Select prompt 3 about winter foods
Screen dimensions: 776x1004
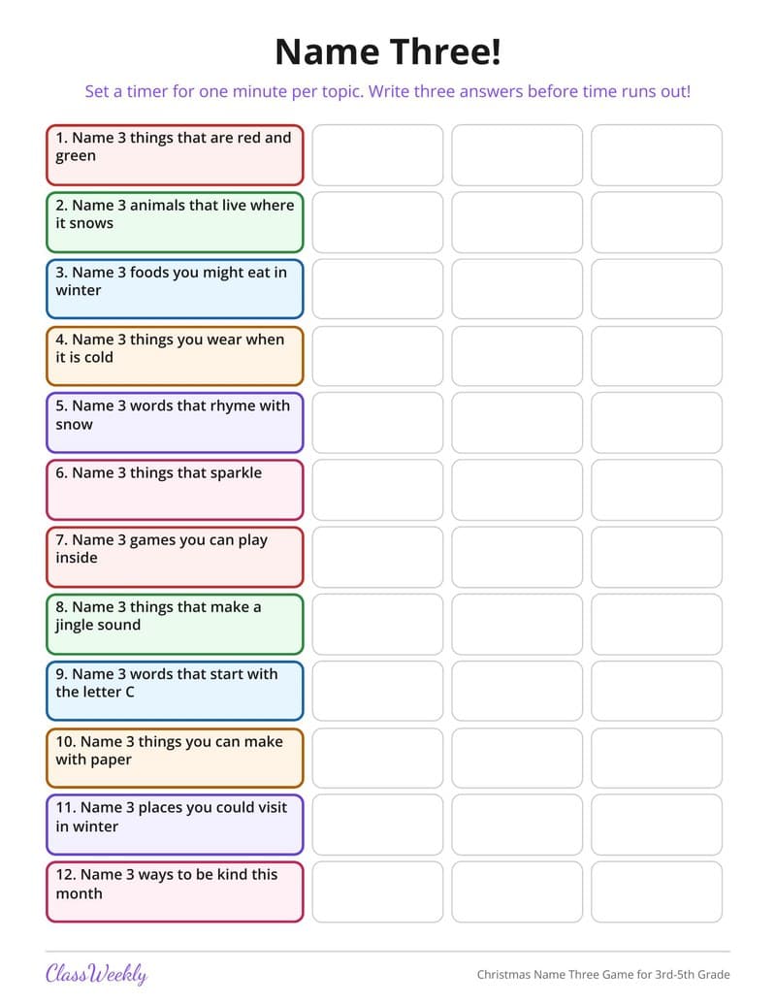tap(175, 289)
